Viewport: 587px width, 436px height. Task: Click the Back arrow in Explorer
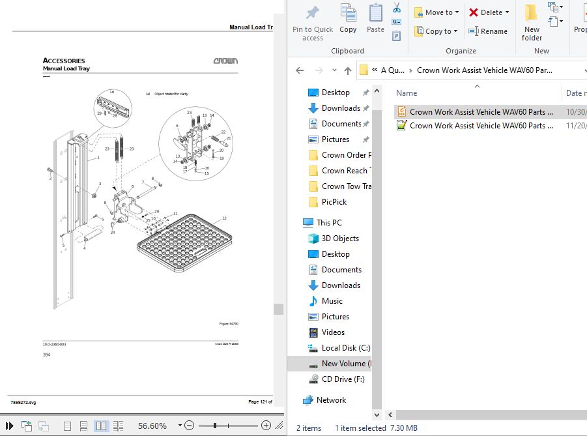tap(300, 70)
